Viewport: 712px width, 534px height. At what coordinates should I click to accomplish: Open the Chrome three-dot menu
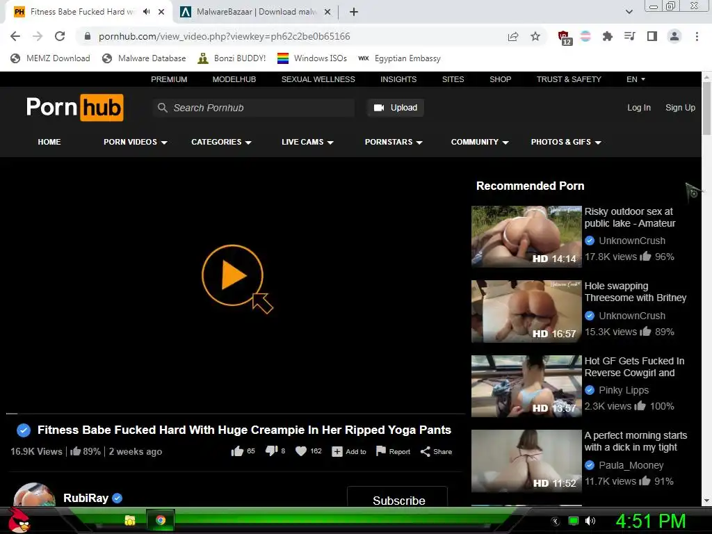[697, 36]
